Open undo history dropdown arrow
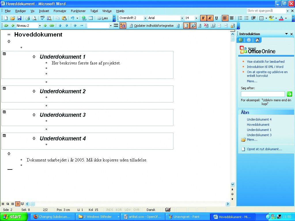Viewport: 295px width, 221px height. (x=77, y=18)
